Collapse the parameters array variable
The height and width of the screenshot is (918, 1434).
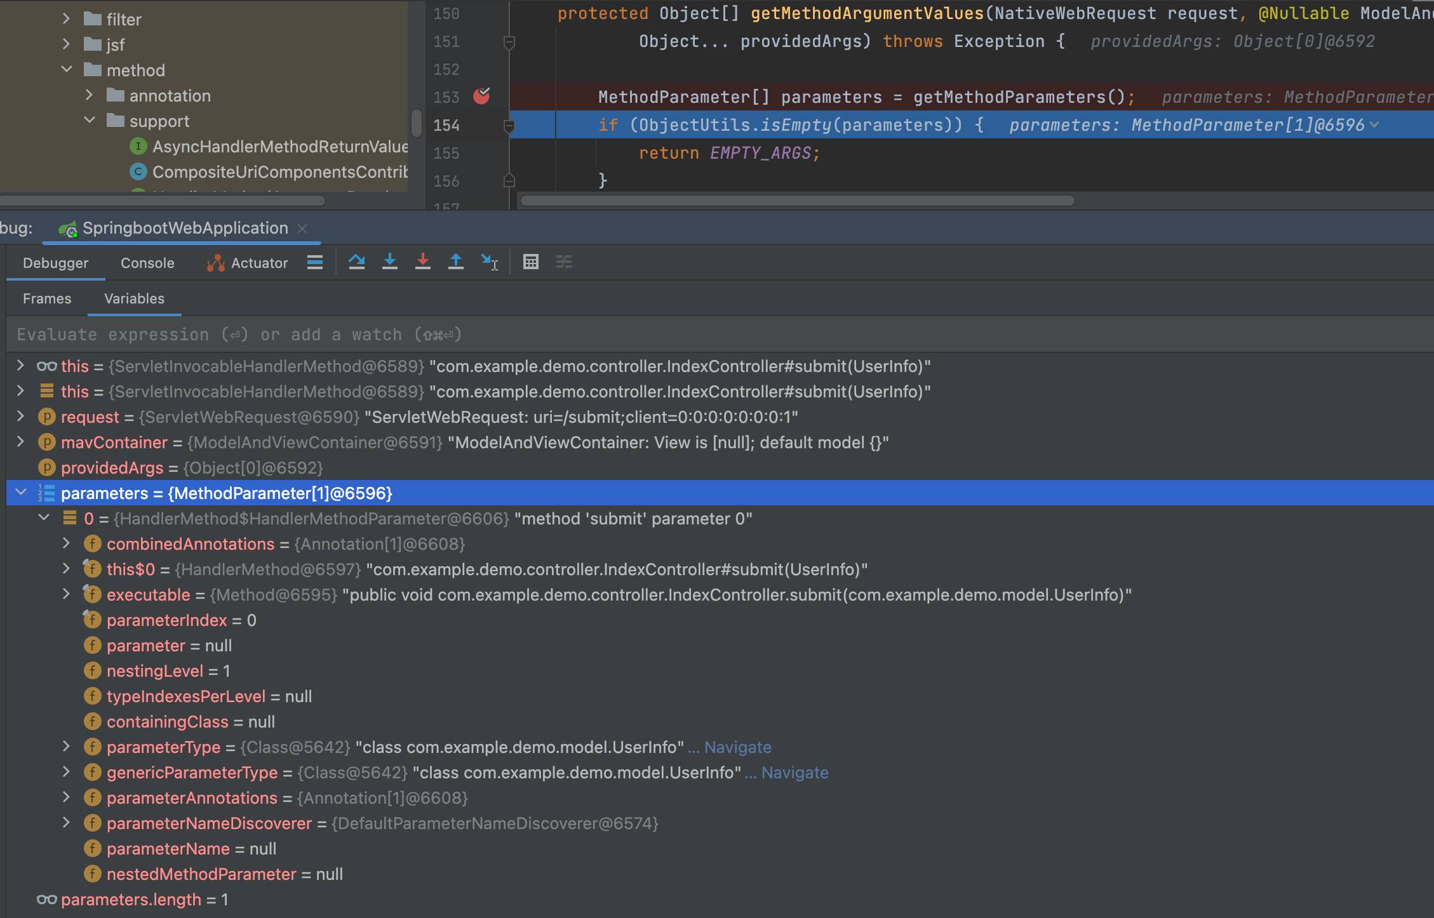(21, 493)
